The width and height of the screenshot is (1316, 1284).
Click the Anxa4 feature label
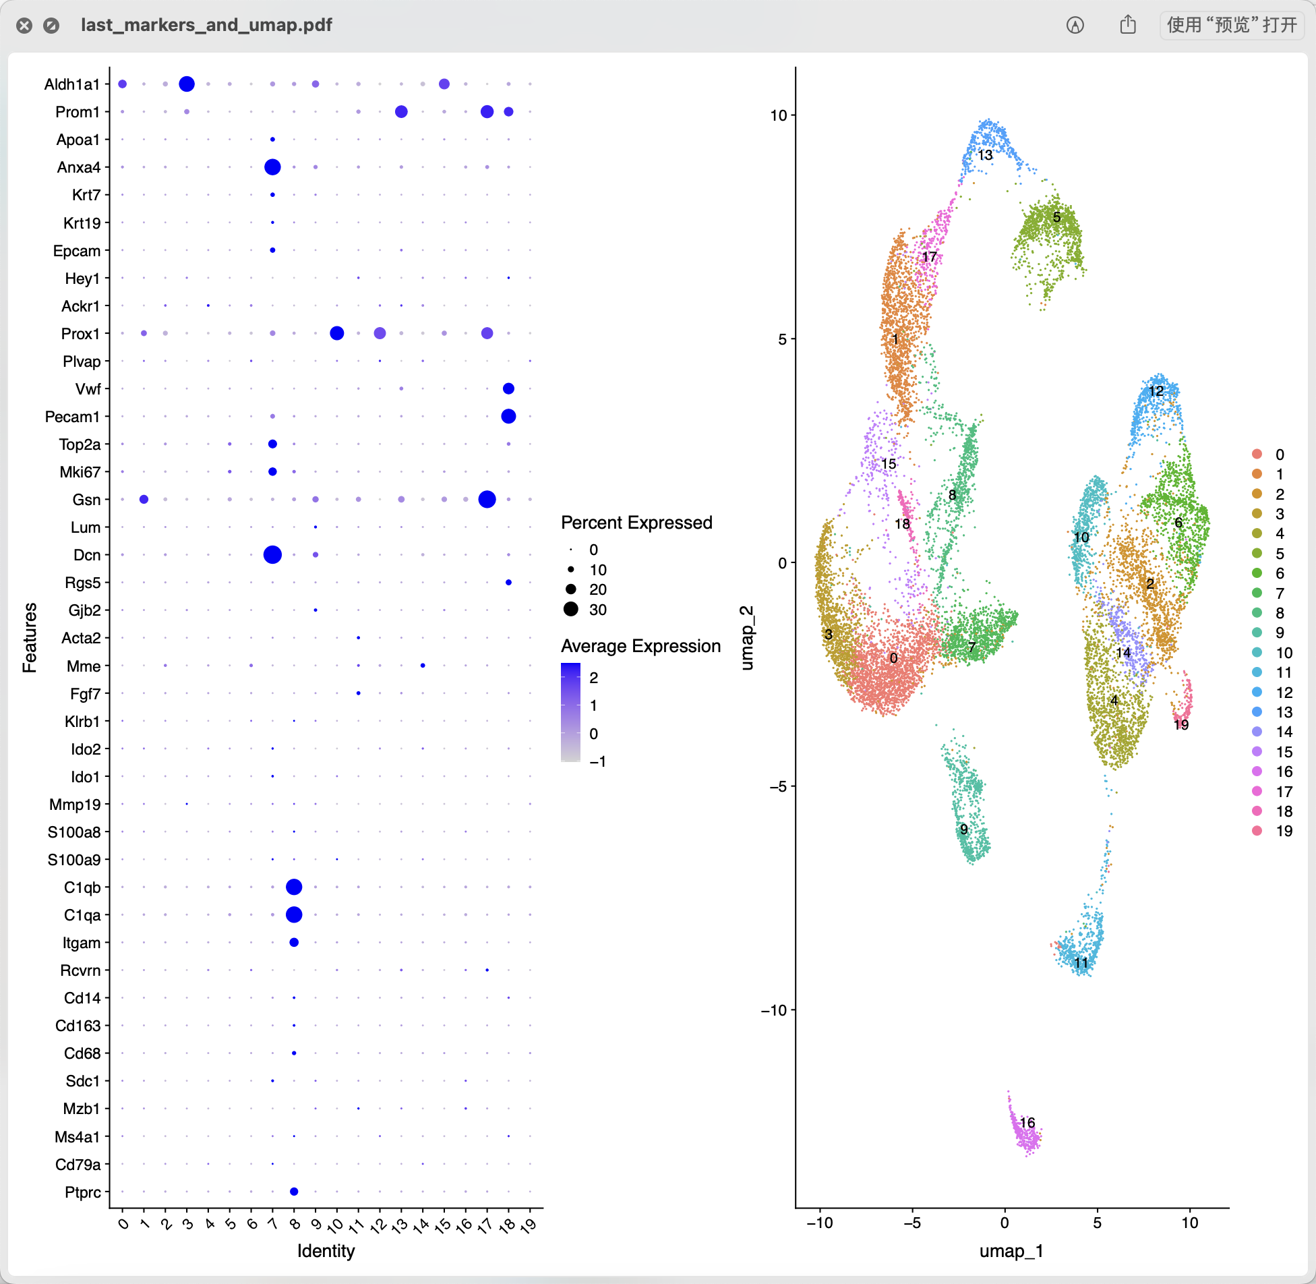79,167
